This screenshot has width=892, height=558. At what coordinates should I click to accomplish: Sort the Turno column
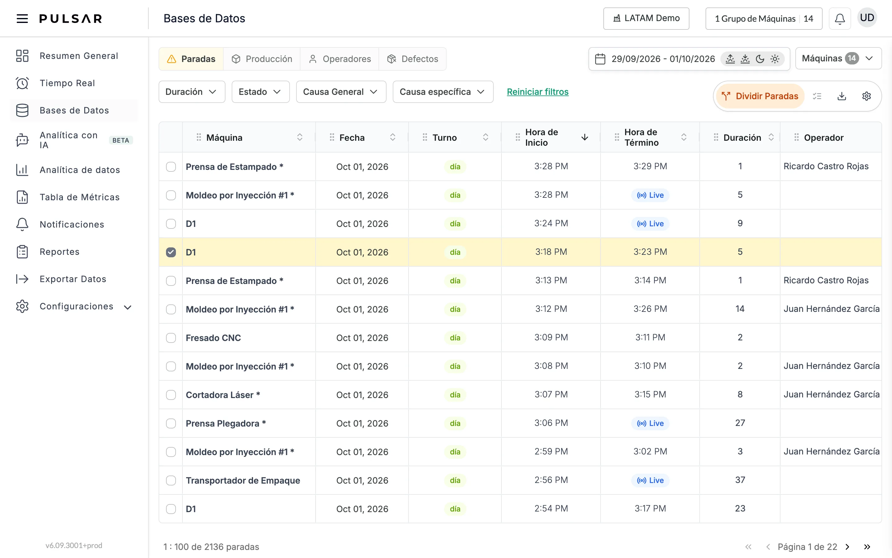pos(485,137)
